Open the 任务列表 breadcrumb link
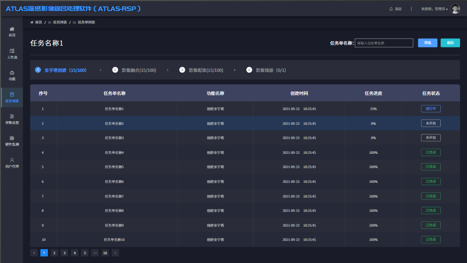This screenshot has width=467, height=263. coord(60,22)
